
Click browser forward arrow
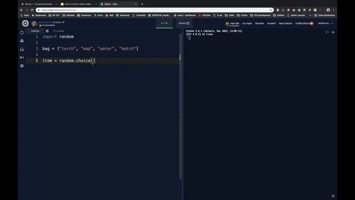coord(27,10)
